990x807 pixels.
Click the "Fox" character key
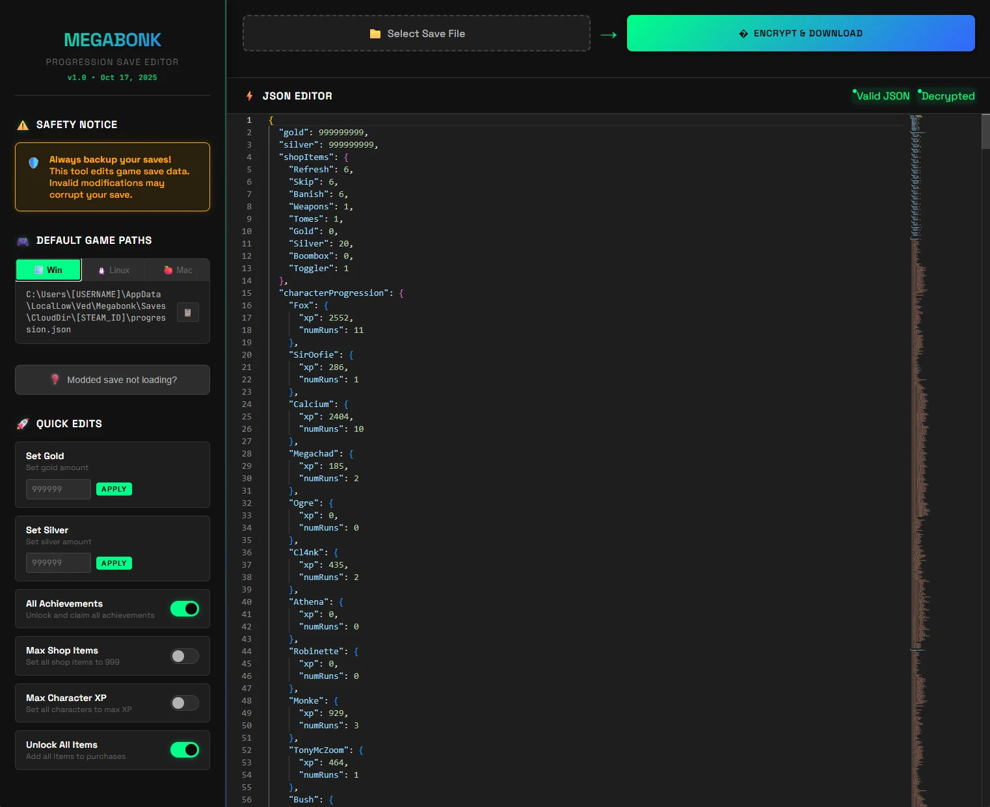click(301, 306)
